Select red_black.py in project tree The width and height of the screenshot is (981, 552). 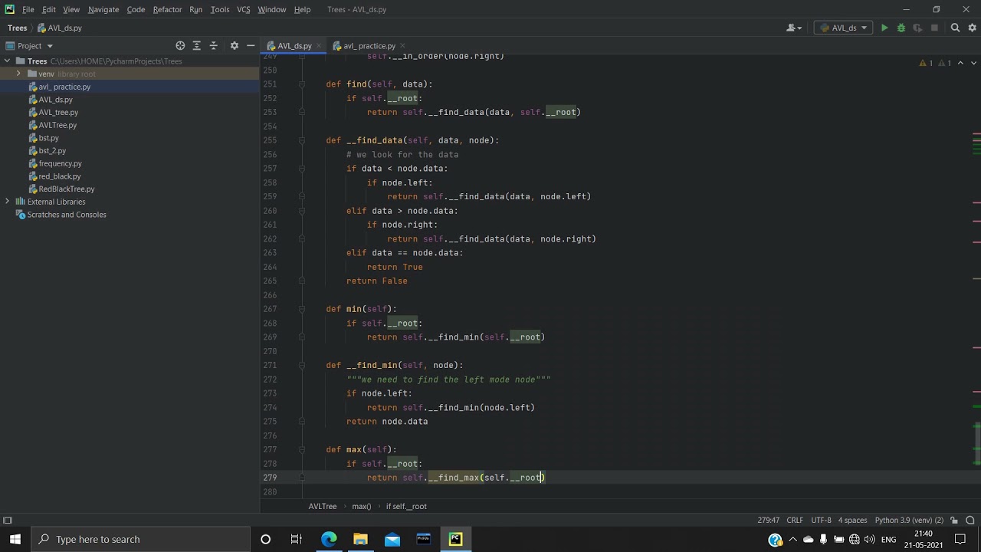60,176
